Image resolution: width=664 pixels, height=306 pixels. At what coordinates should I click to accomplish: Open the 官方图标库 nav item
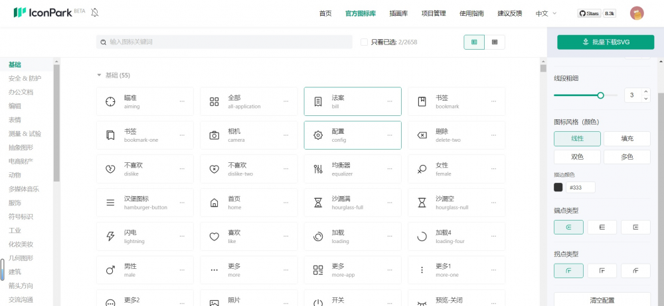tap(361, 13)
